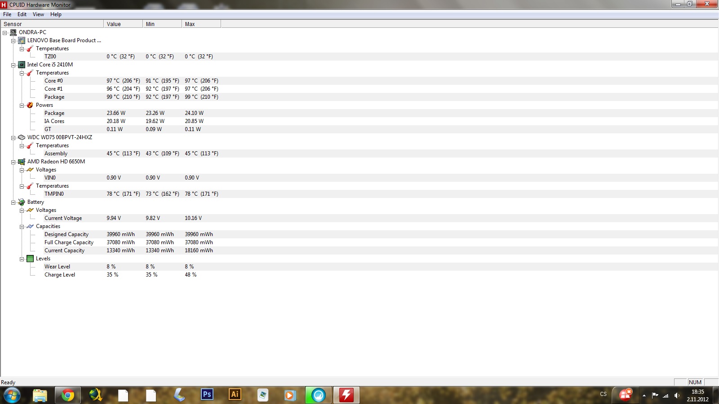This screenshot has height=404, width=719.
Task: Open Photoshop from taskbar
Action: click(x=207, y=395)
